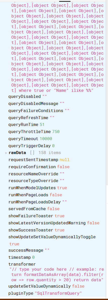Click the servedFromCache property name
Viewport: 108px width, 300px height.
click(x=27, y=209)
